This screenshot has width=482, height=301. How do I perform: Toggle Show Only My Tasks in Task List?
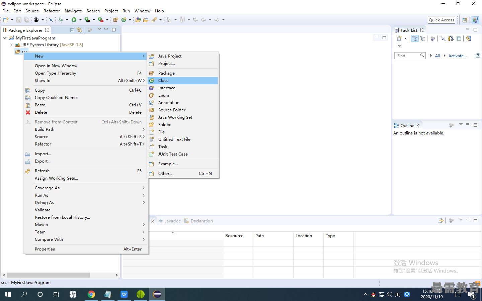(x=451, y=38)
